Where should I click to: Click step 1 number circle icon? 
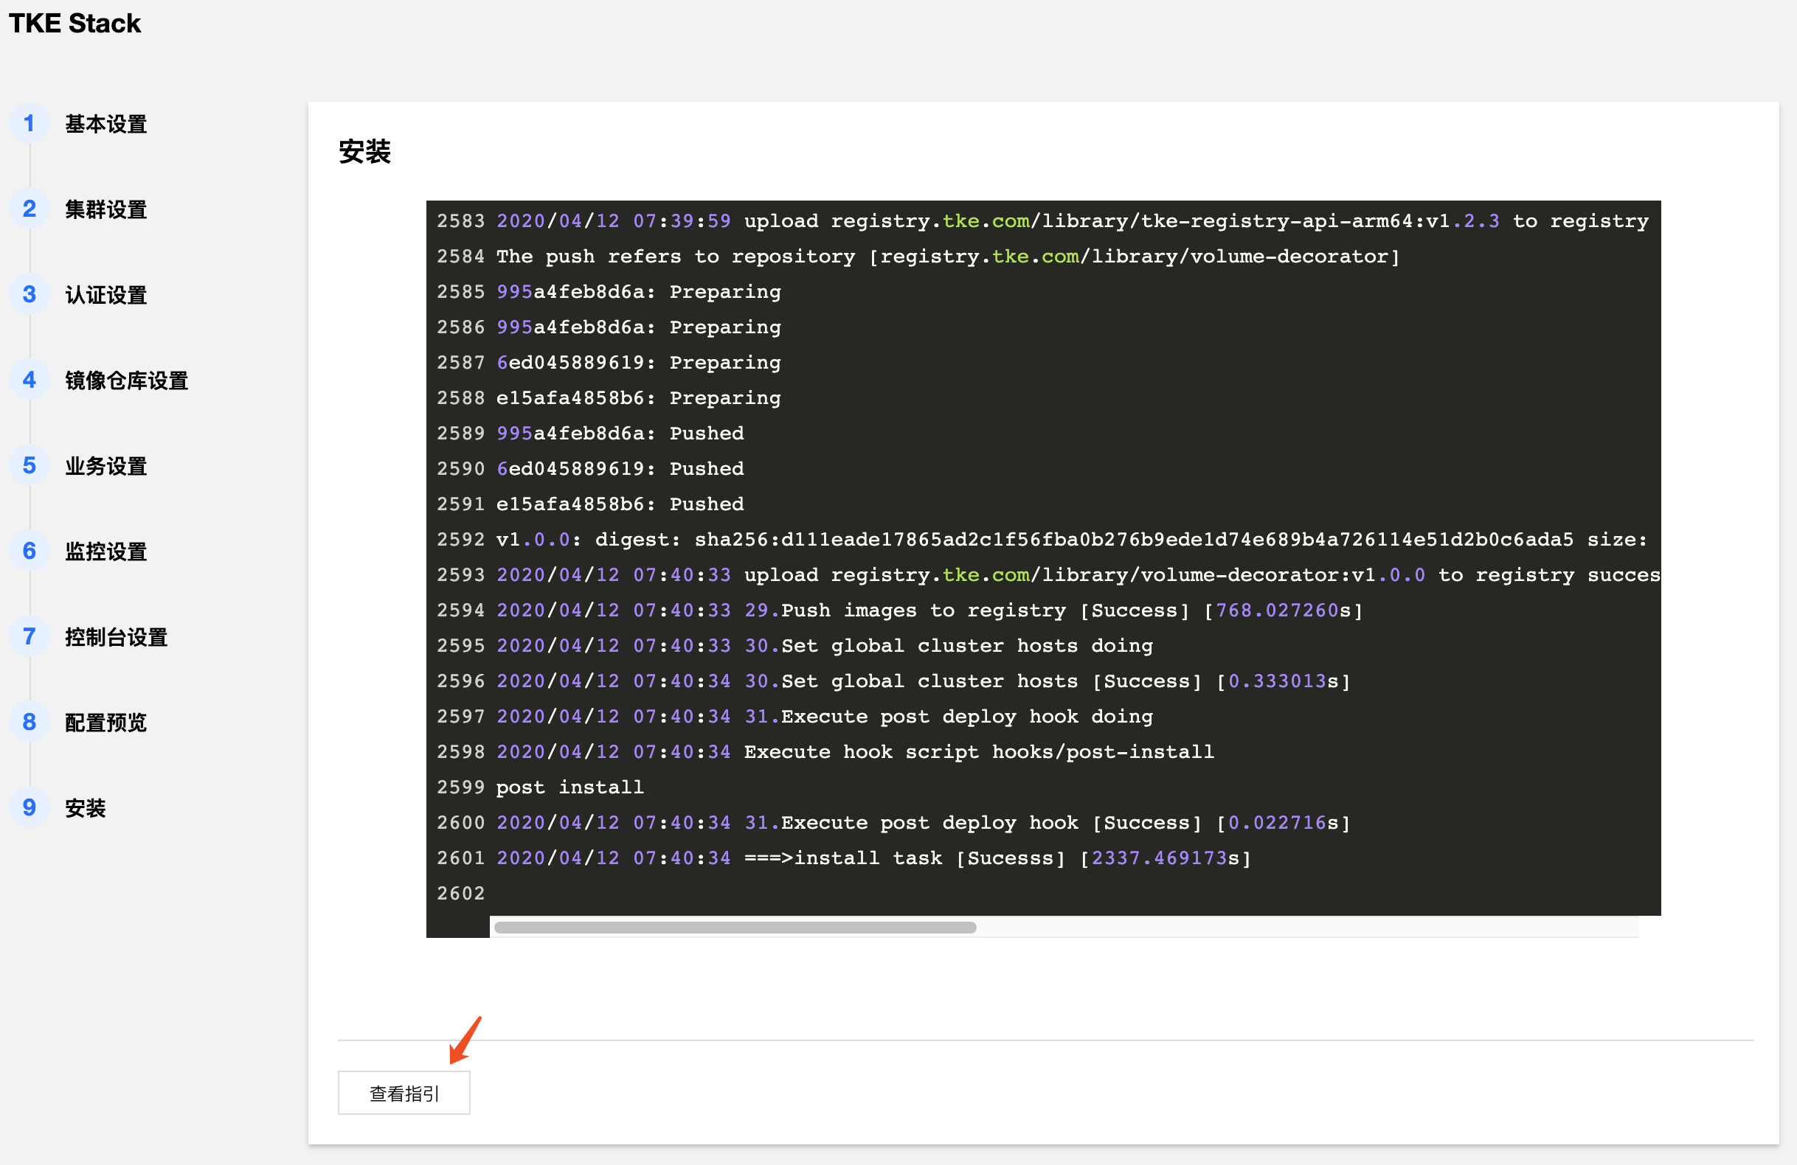30,124
